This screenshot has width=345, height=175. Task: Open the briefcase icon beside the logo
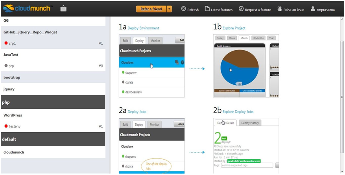coord(63,8)
